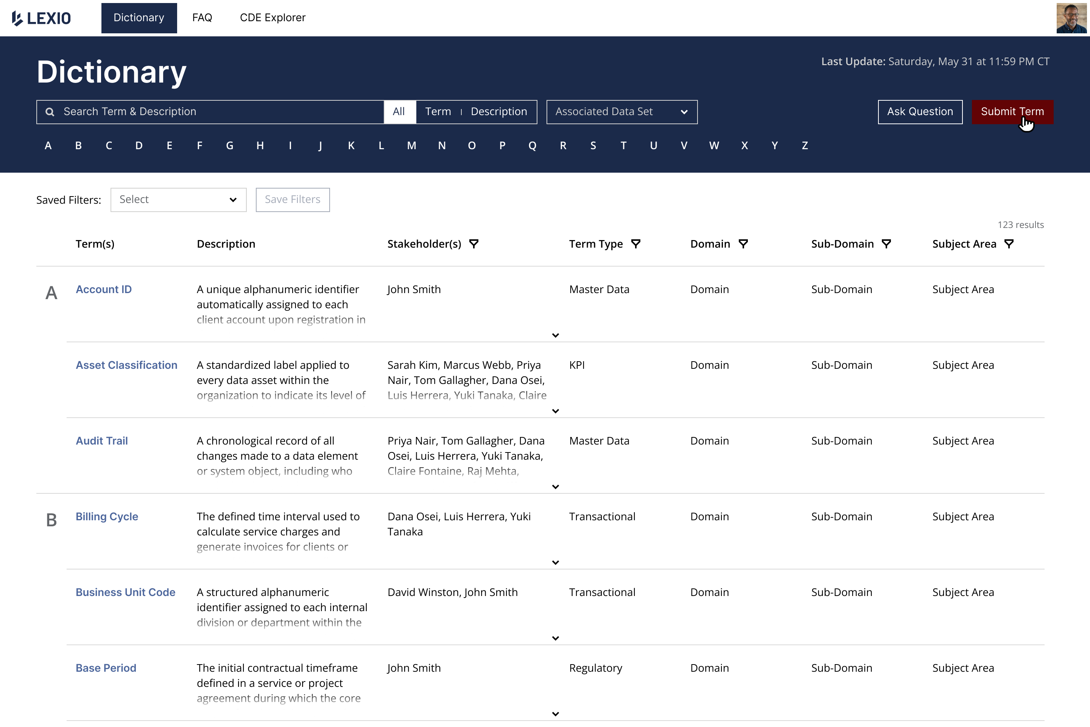Click the 123 results count

tap(1020, 225)
